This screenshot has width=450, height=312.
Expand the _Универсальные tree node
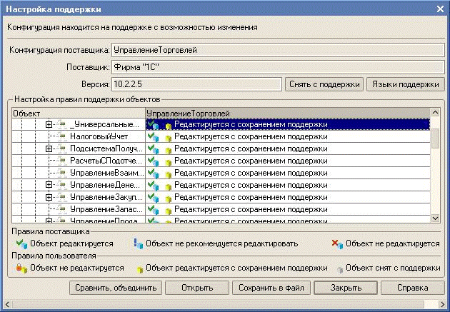[49, 124]
